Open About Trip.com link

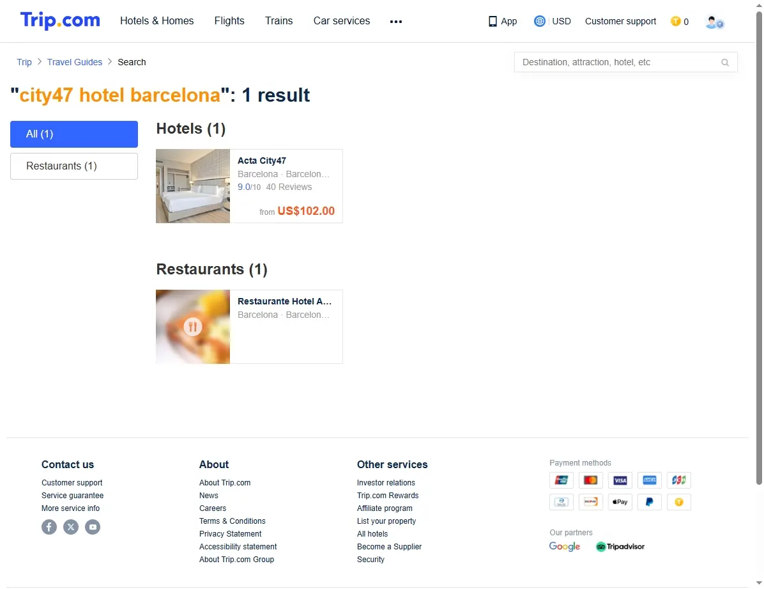(x=225, y=483)
